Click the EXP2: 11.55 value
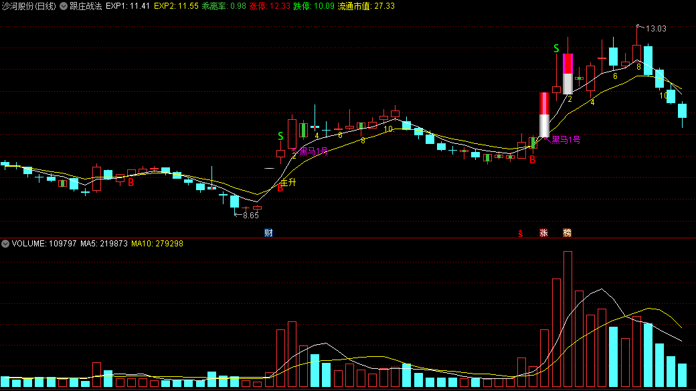 click(176, 6)
